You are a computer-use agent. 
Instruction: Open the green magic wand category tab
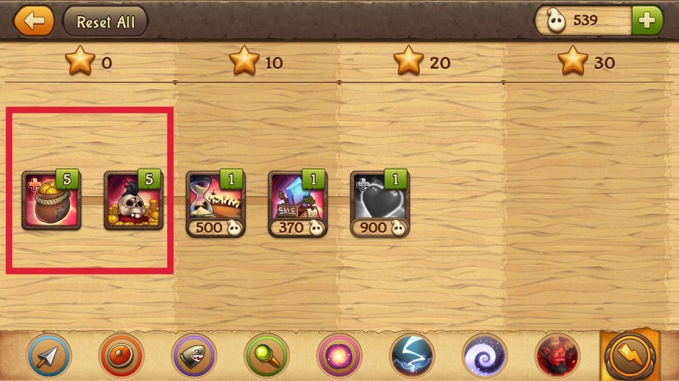(x=266, y=355)
